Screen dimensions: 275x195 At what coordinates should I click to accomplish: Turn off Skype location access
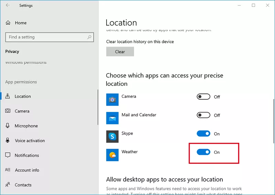coord(203,134)
